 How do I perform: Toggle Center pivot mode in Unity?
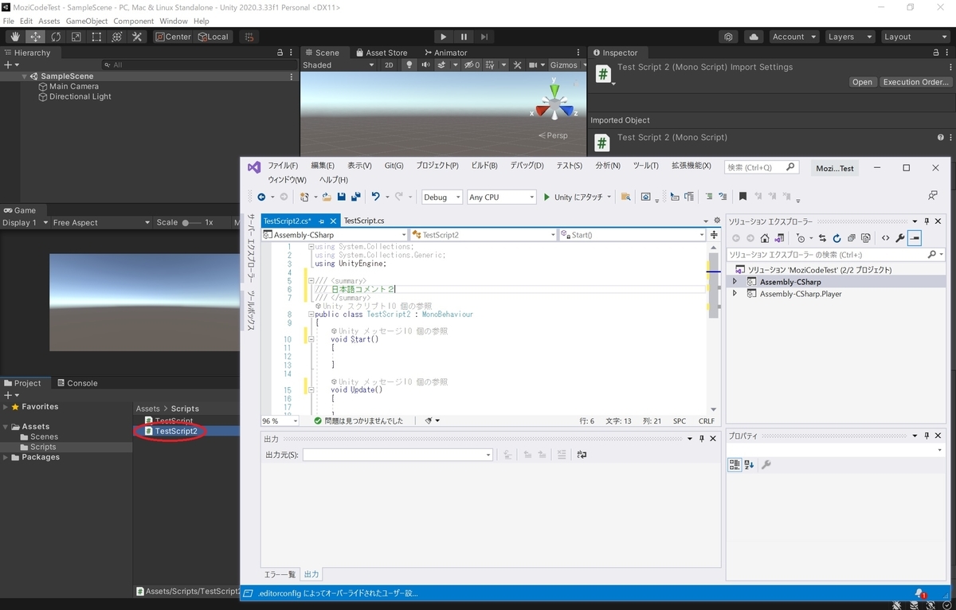pyautogui.click(x=173, y=37)
